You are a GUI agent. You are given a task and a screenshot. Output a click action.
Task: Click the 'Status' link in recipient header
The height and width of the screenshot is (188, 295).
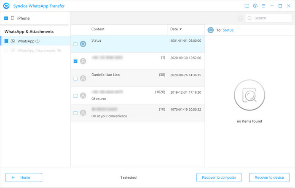tap(228, 30)
